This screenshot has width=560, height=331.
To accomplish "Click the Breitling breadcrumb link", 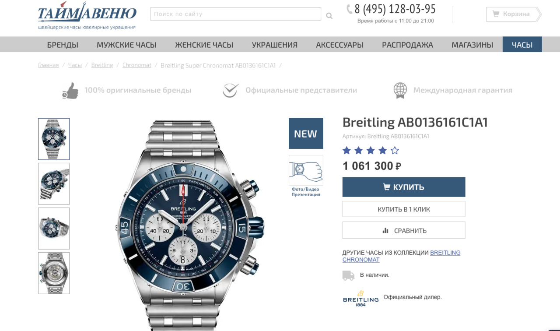I will coord(102,65).
